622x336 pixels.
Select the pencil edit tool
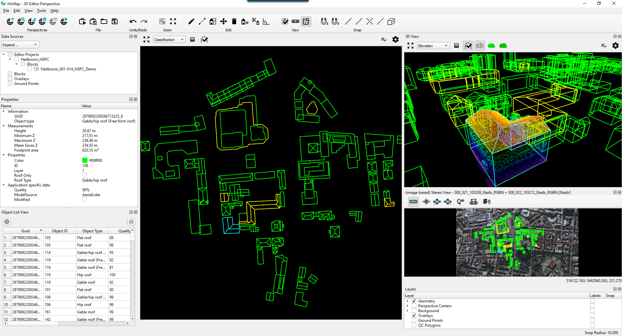click(191, 22)
